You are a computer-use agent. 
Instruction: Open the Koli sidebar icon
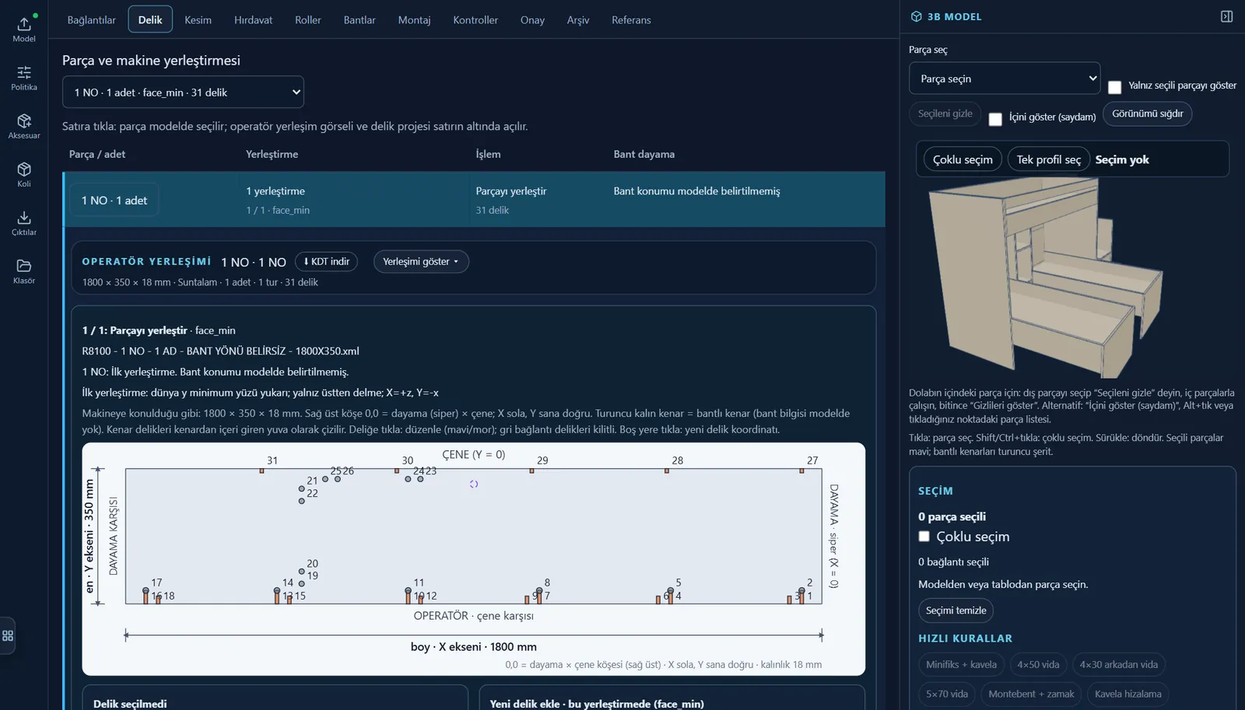[24, 174]
